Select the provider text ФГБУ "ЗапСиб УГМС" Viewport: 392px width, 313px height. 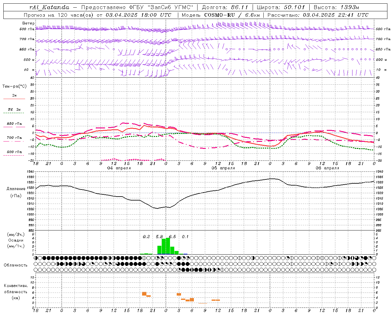coord(161,7)
